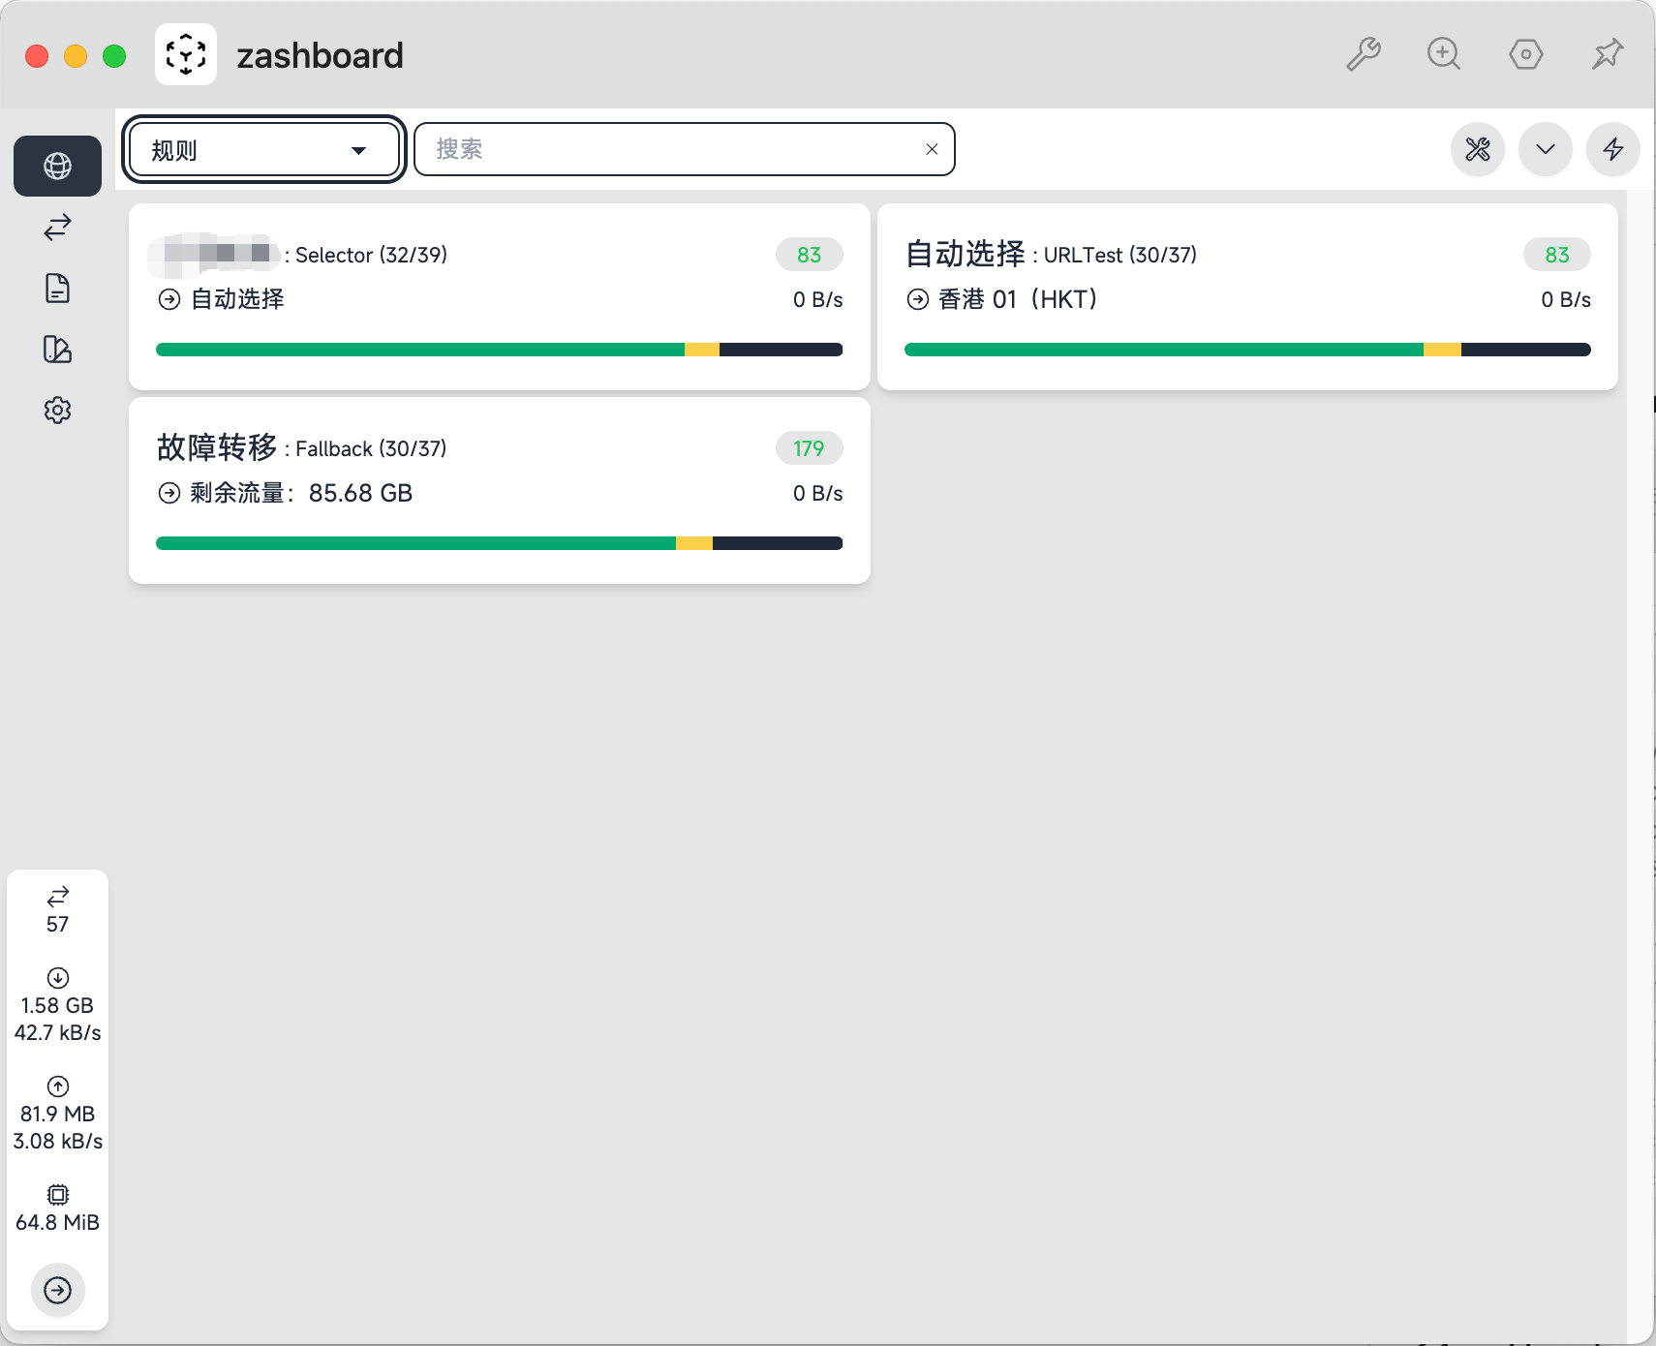This screenshot has height=1346, width=1656.
Task: Click the connections count icon above 57
Action: click(58, 896)
